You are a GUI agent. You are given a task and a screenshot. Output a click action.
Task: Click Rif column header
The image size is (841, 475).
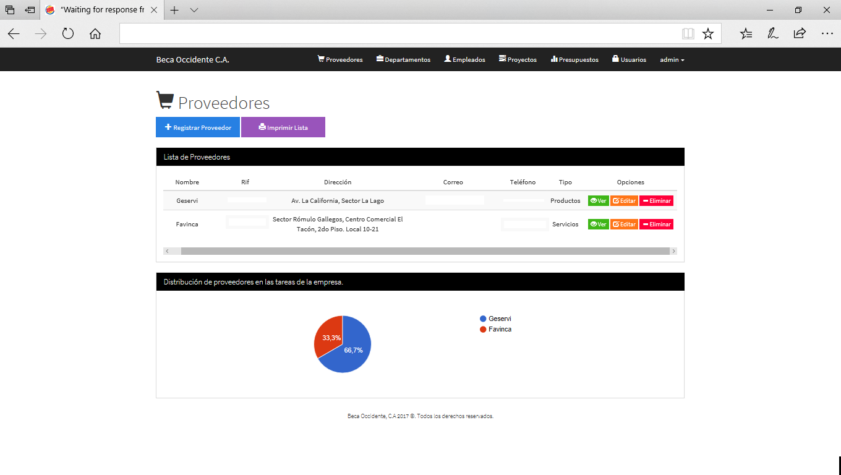coord(245,182)
